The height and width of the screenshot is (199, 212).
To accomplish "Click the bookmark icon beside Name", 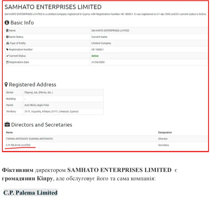I will (7, 30).
